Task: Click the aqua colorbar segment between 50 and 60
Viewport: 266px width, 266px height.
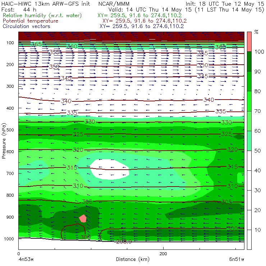Action: (x=249, y=141)
